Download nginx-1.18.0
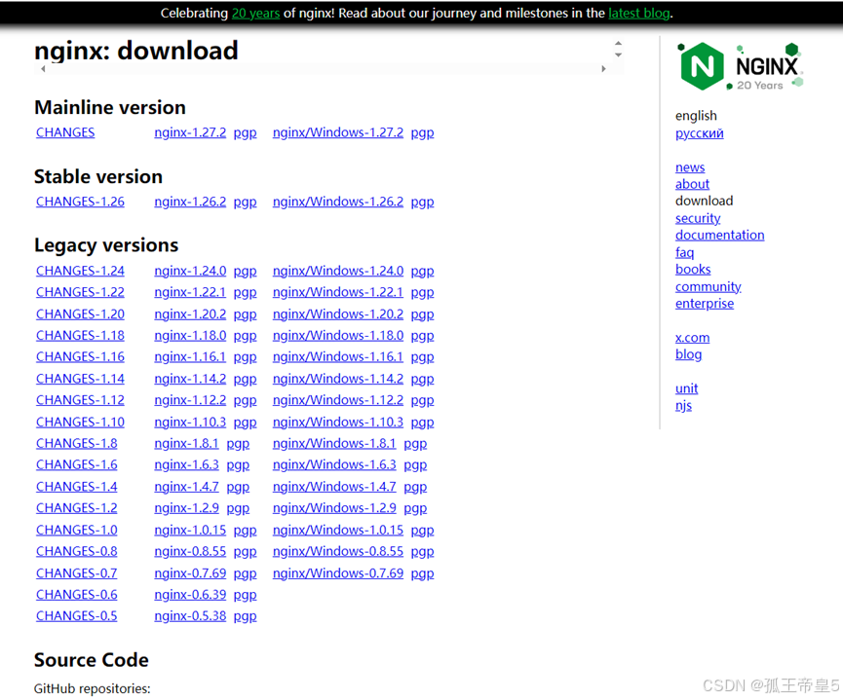 point(190,336)
